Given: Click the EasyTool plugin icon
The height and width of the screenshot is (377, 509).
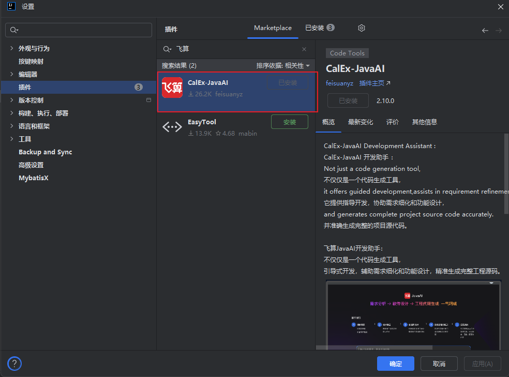Looking at the screenshot, I should [x=172, y=127].
